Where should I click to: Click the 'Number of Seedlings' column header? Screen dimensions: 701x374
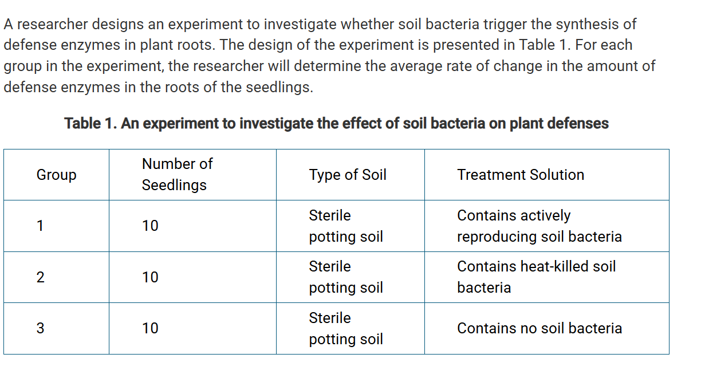(177, 175)
